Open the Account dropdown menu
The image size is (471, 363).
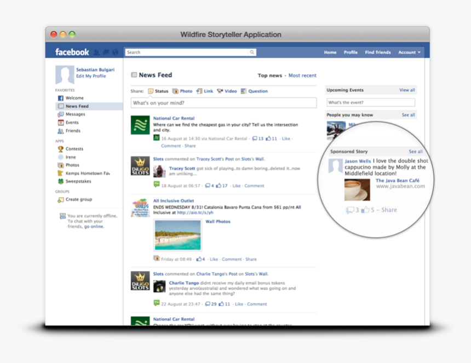tap(409, 52)
